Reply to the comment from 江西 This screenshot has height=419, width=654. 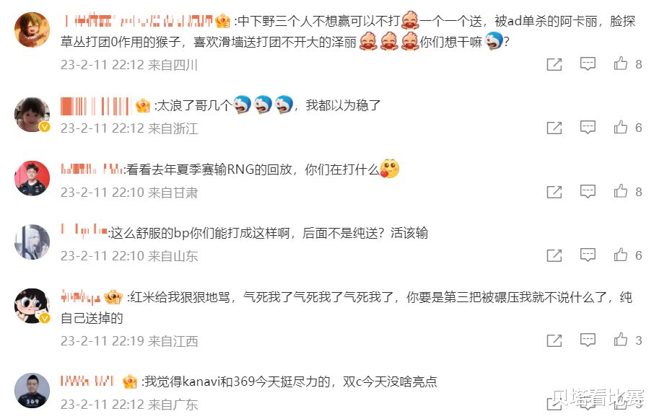coord(588,340)
